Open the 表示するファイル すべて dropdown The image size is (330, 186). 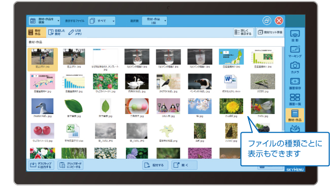coord(102,21)
